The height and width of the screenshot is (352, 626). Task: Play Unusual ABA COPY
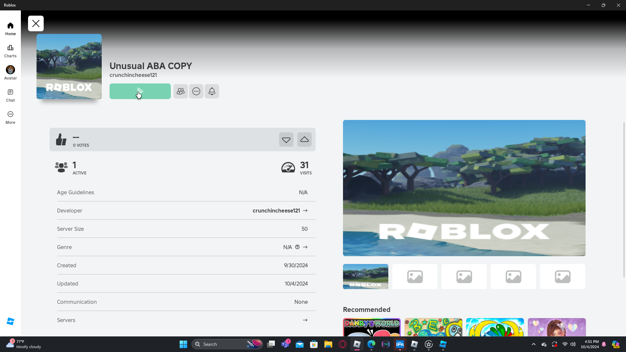[140, 91]
